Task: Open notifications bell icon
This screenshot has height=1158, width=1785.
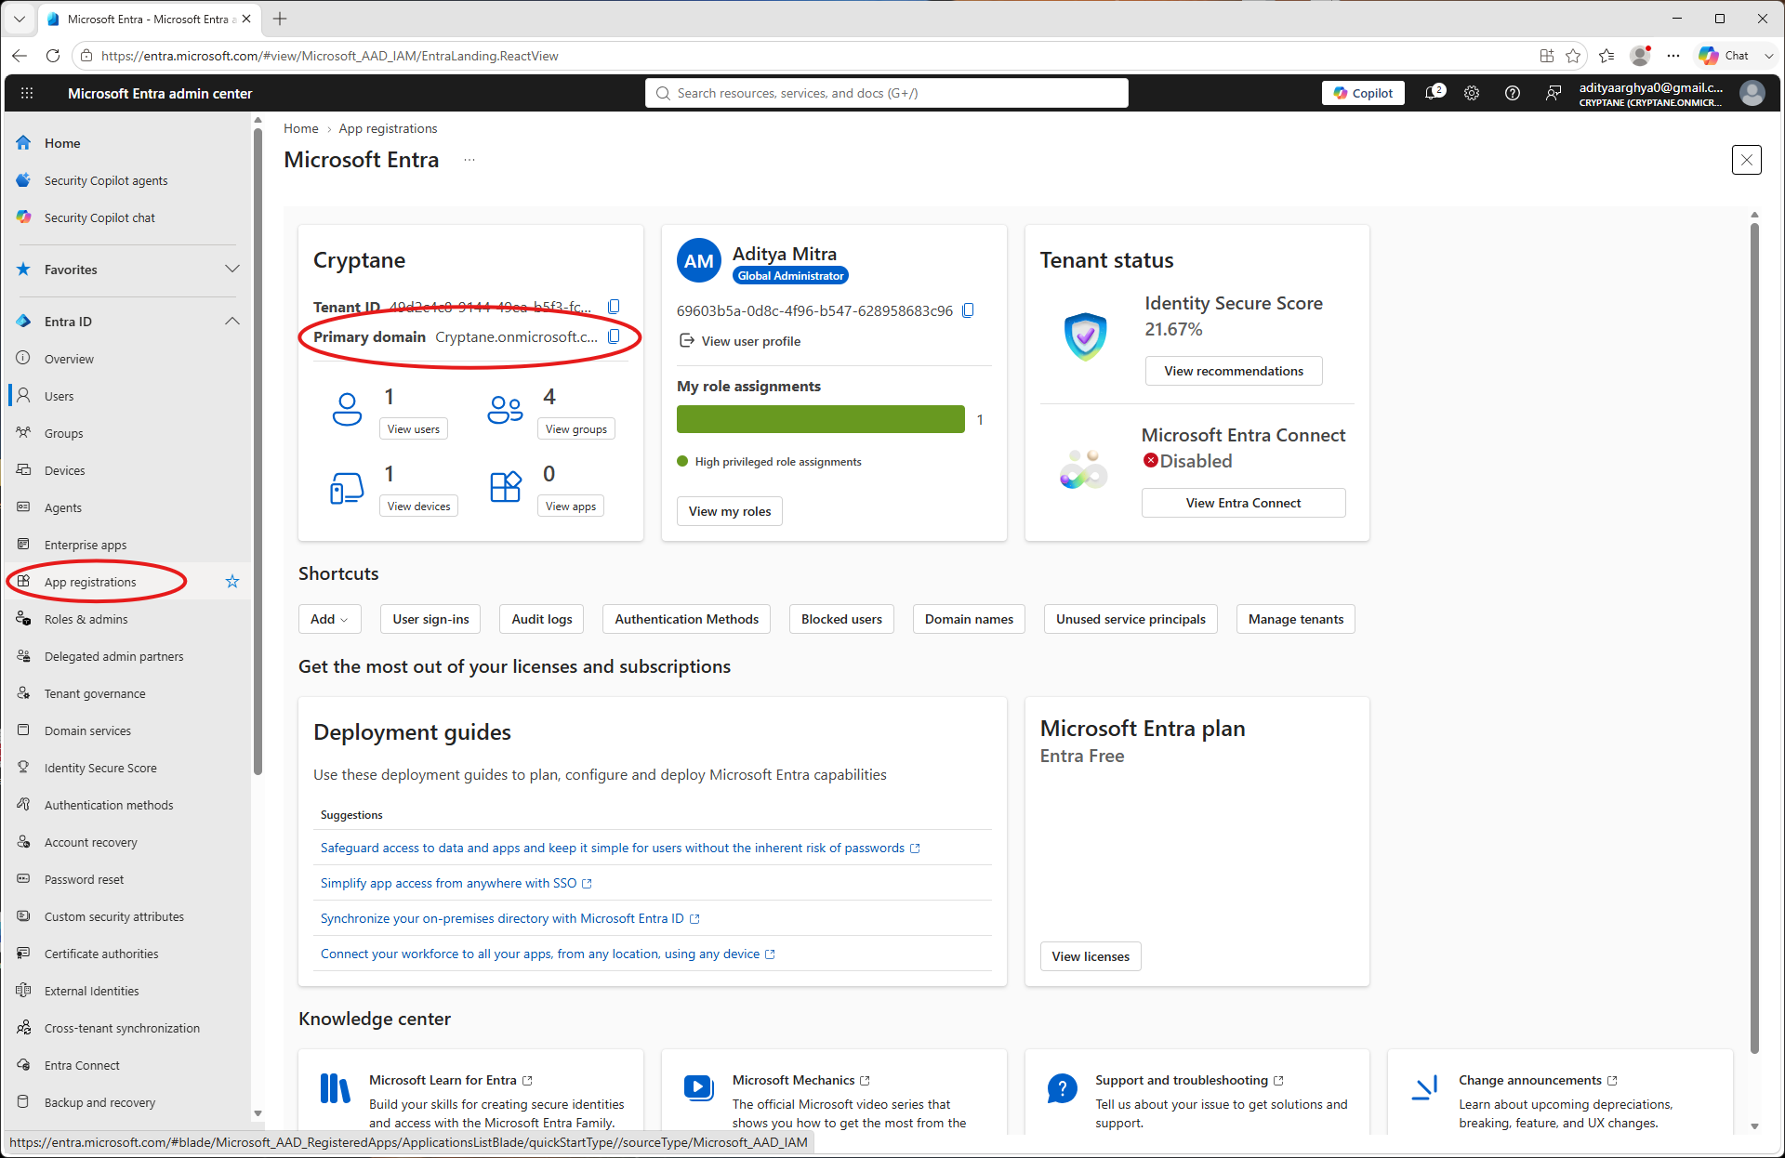Action: coord(1435,93)
